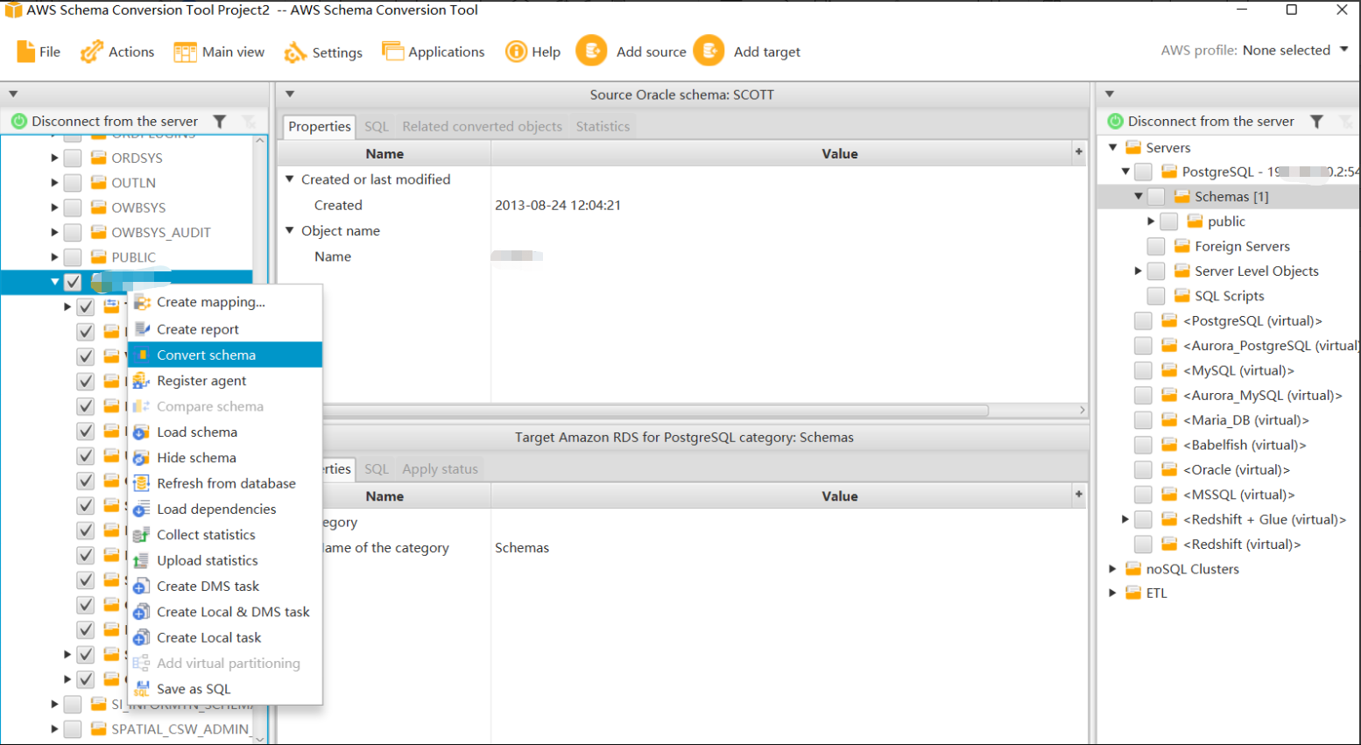Select Create Local task menu entry

(225, 637)
